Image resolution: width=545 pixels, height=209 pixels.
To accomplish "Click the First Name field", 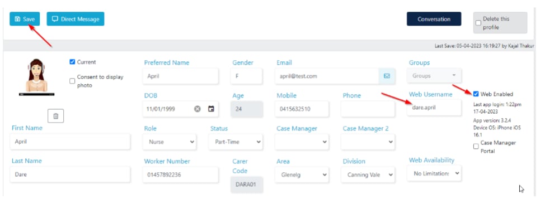I will 70,142.
